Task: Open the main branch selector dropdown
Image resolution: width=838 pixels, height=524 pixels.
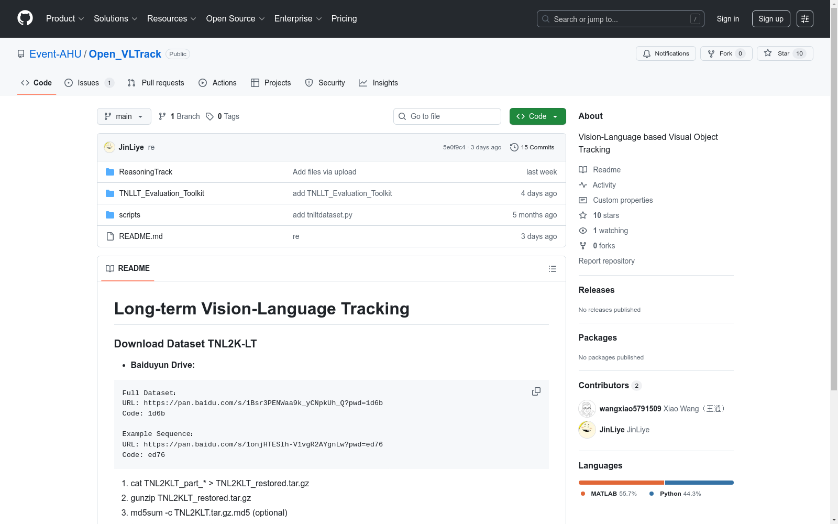Action: click(x=124, y=116)
